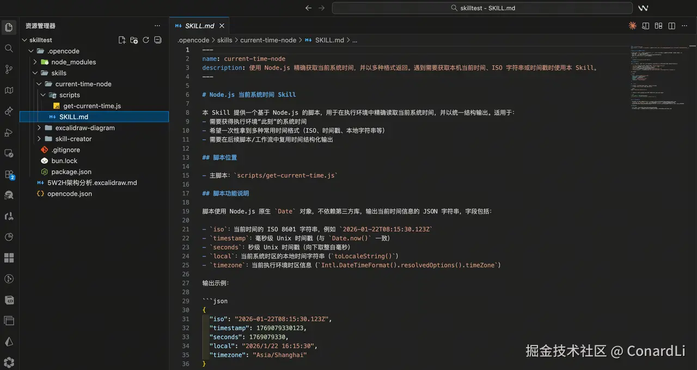Open the Extensions view with the 2 badge

[9, 174]
